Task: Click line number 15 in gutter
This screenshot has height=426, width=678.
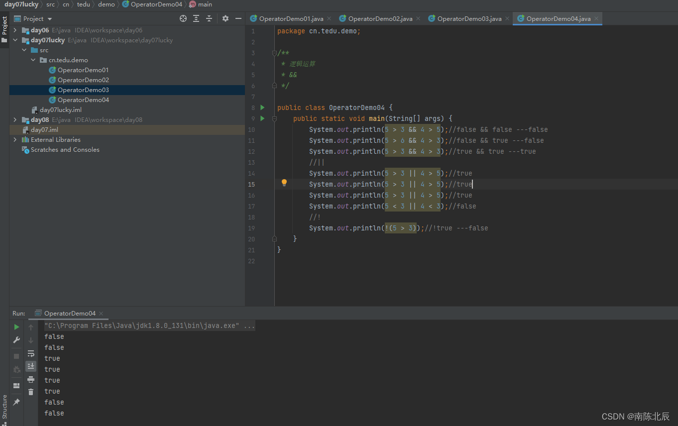Action: tap(251, 184)
